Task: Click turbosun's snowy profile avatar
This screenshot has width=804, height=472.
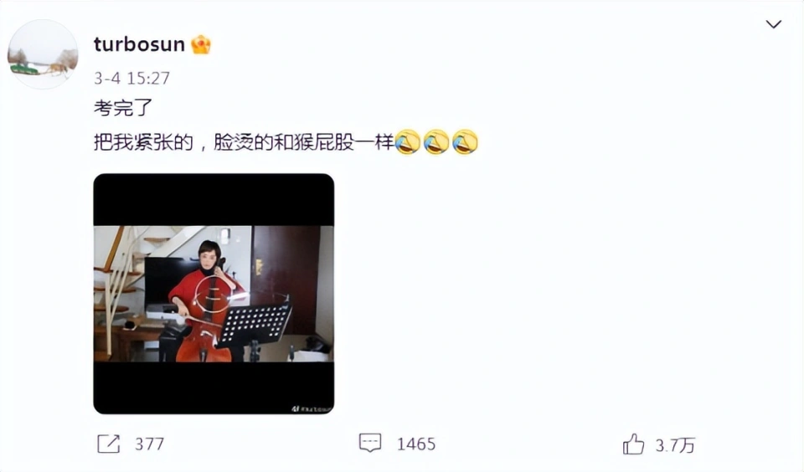Action: [43, 54]
